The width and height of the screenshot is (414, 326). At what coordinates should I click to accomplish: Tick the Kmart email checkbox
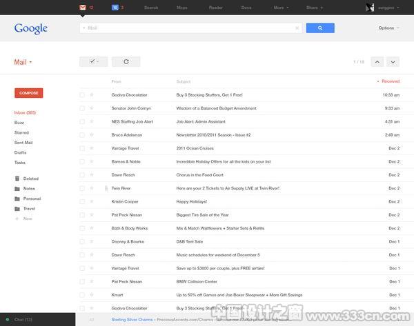point(82,294)
